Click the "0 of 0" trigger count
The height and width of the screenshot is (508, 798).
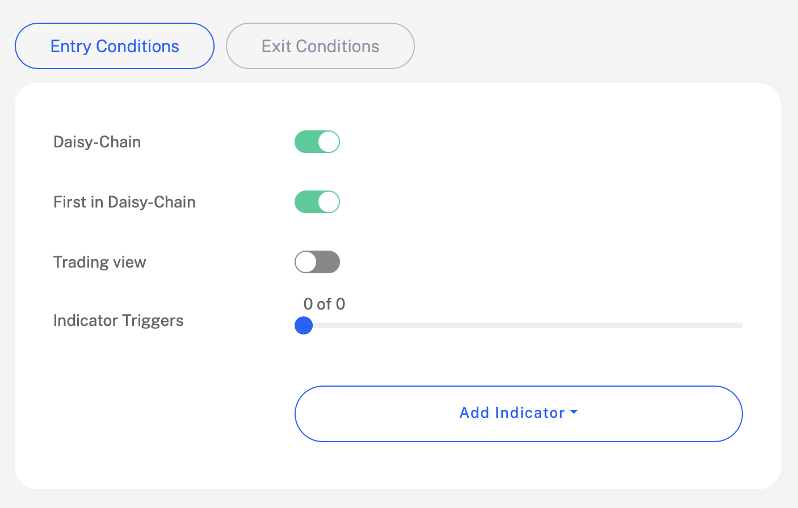324,304
